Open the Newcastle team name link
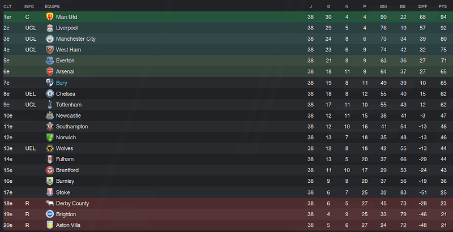This screenshot has width=453, height=232. [x=69, y=115]
